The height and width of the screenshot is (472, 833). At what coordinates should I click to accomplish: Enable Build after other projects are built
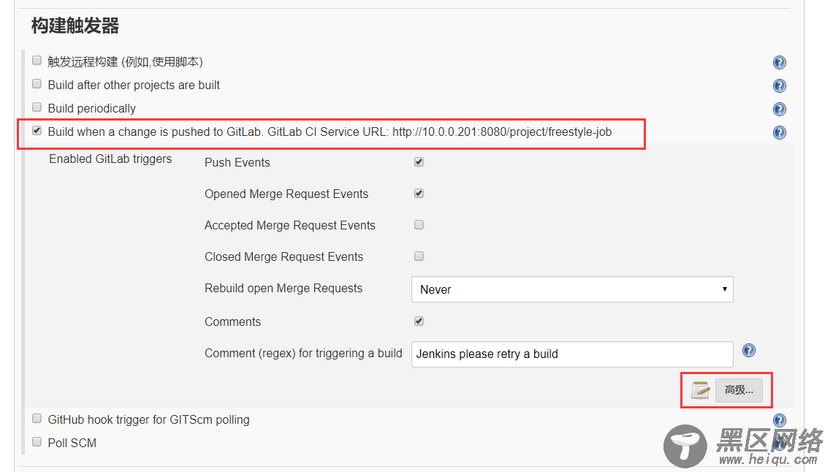(x=37, y=84)
